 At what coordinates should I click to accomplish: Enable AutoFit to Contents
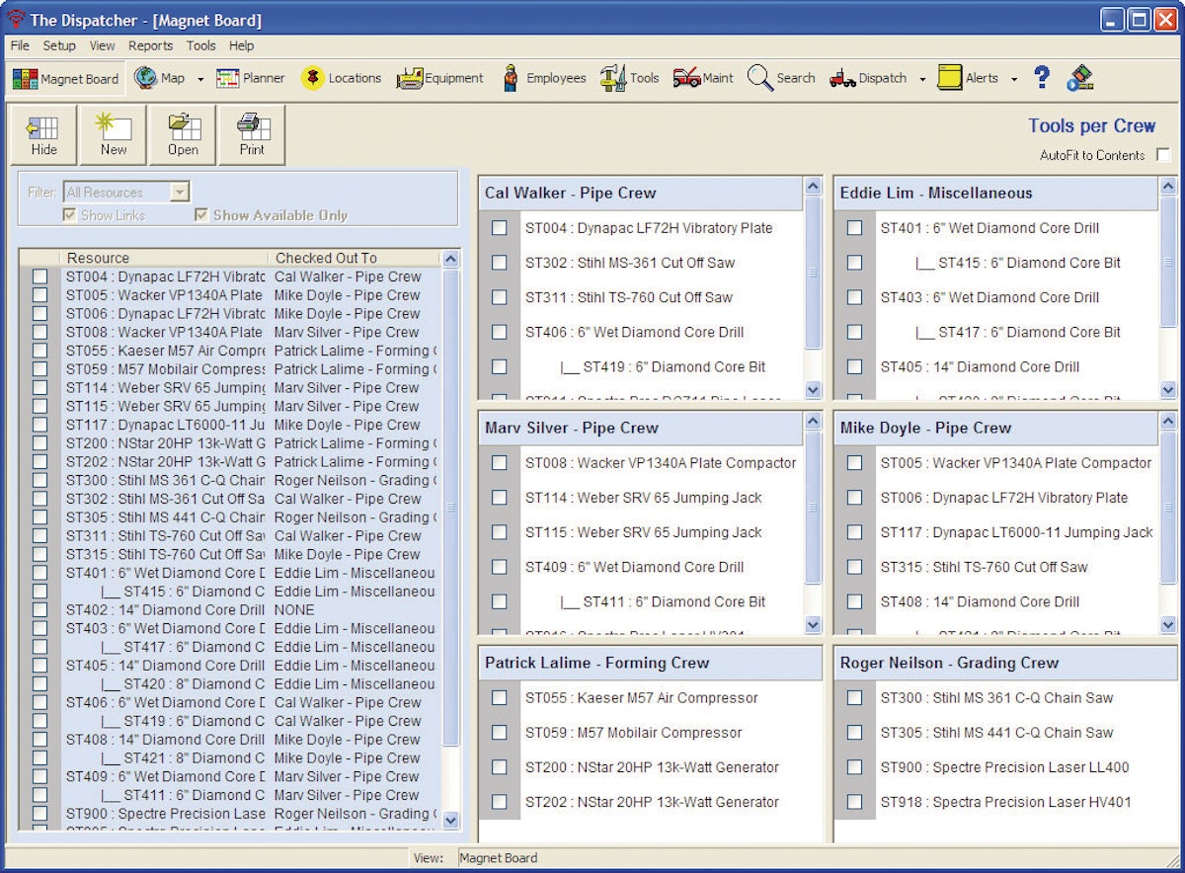pyautogui.click(x=1163, y=155)
